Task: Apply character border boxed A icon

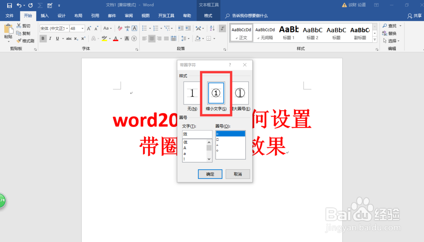Action: click(134, 28)
